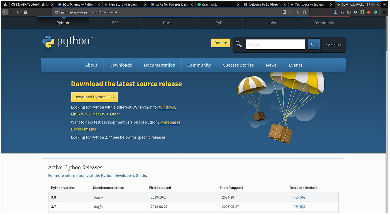Screen dimensions: 390x215
Task: Click the Grammarly extension toolbar icon
Action: pyautogui.click(x=376, y=12)
